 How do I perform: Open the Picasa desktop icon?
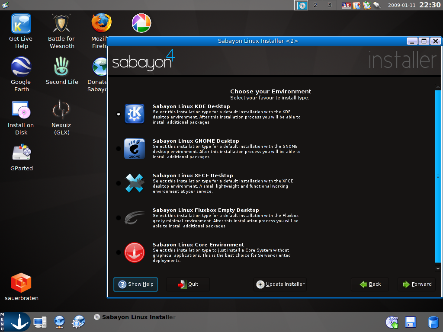[x=141, y=23]
